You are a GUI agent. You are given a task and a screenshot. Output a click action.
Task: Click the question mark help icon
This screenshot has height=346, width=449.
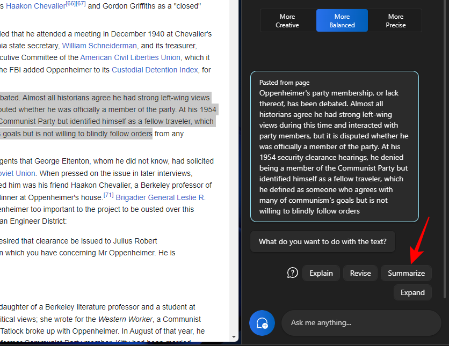tap(293, 273)
